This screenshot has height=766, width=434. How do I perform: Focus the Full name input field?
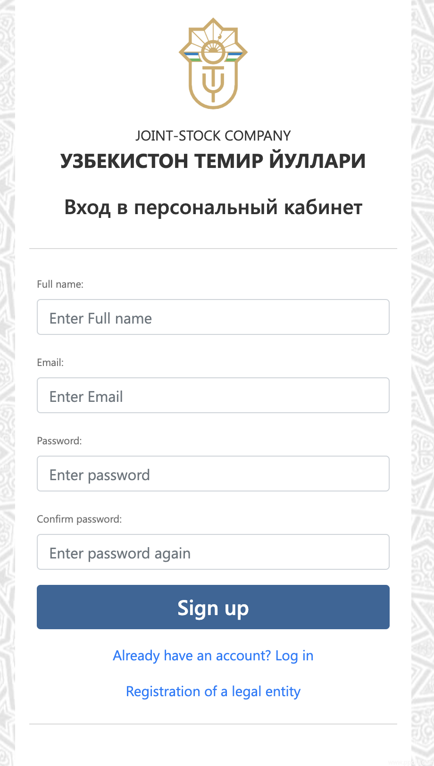(213, 317)
